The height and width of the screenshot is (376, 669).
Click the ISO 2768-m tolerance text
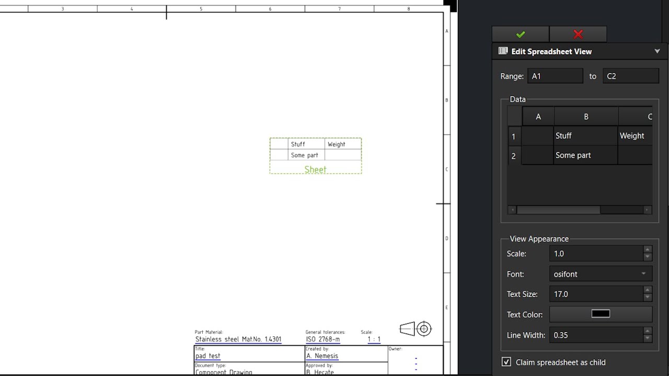(323, 339)
